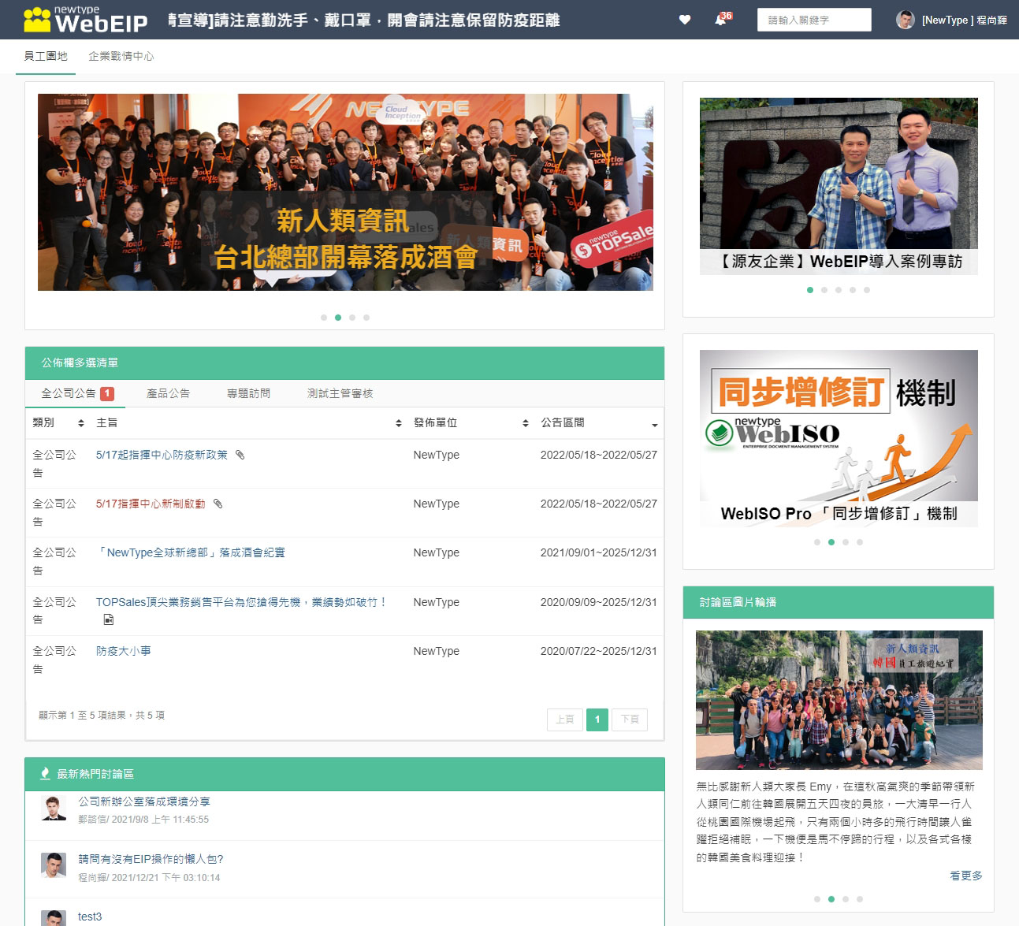Viewport: 1019px width, 926px height.
Task: Select fourth dot of main banner carousel
Action: click(366, 318)
